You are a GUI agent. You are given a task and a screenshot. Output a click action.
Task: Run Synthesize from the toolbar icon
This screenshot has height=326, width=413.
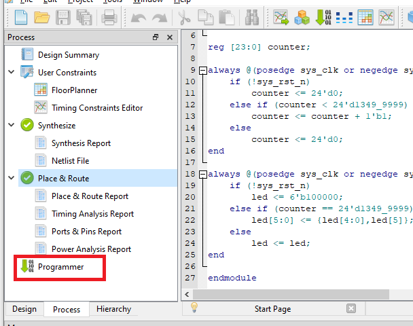[281, 17]
